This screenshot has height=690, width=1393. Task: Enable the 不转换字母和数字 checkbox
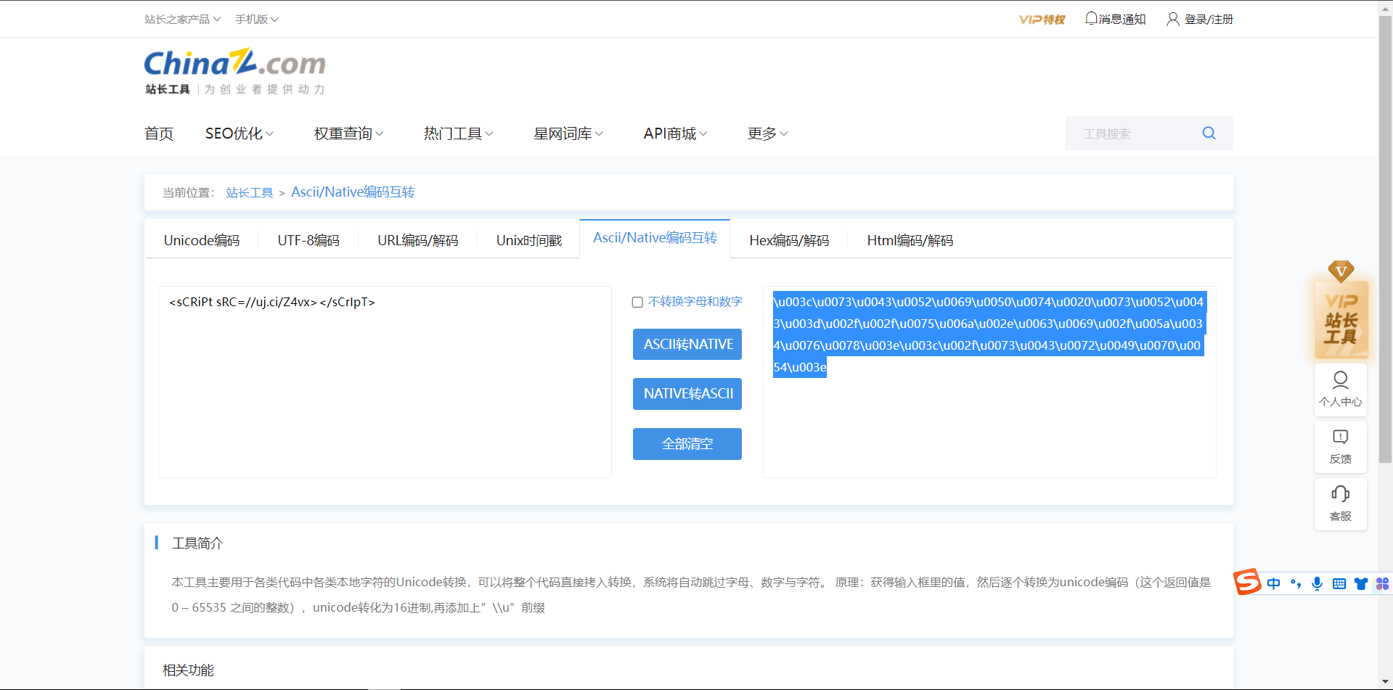point(637,302)
